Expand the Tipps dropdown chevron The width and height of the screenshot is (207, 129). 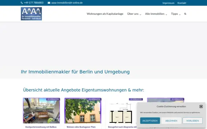tap(180, 14)
